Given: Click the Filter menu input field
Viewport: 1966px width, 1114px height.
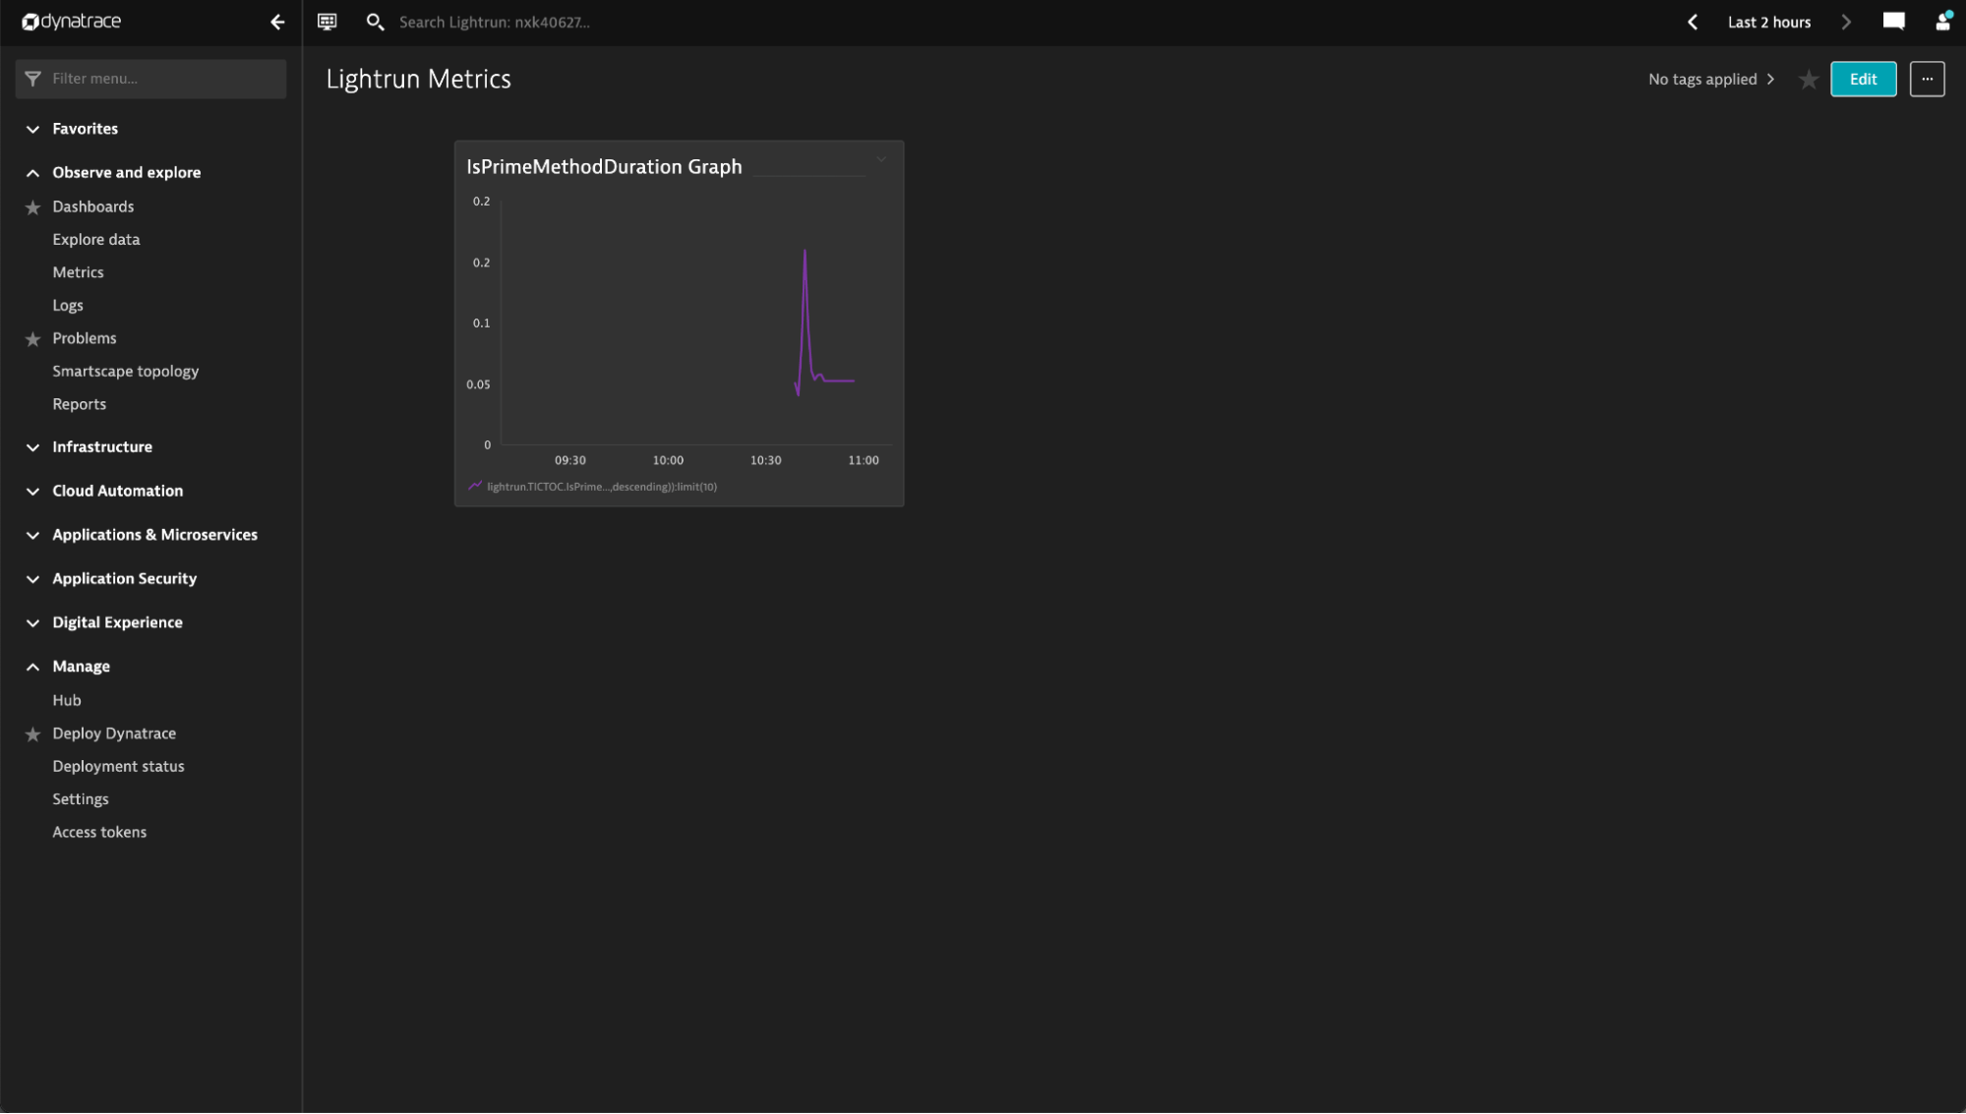Looking at the screenshot, I should click(x=162, y=79).
